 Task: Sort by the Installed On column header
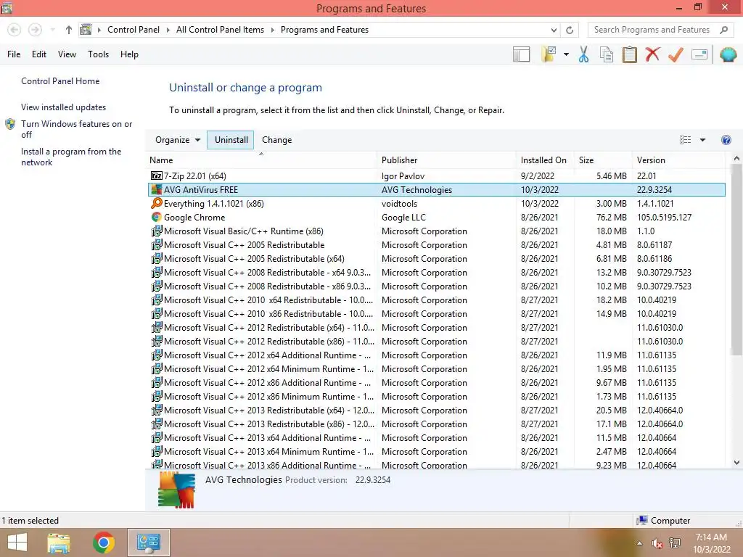[x=544, y=160]
